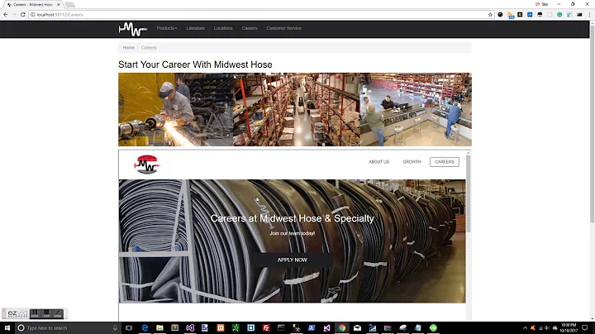
Task: Click the volume icon in system tray
Action: pyautogui.click(x=547, y=328)
